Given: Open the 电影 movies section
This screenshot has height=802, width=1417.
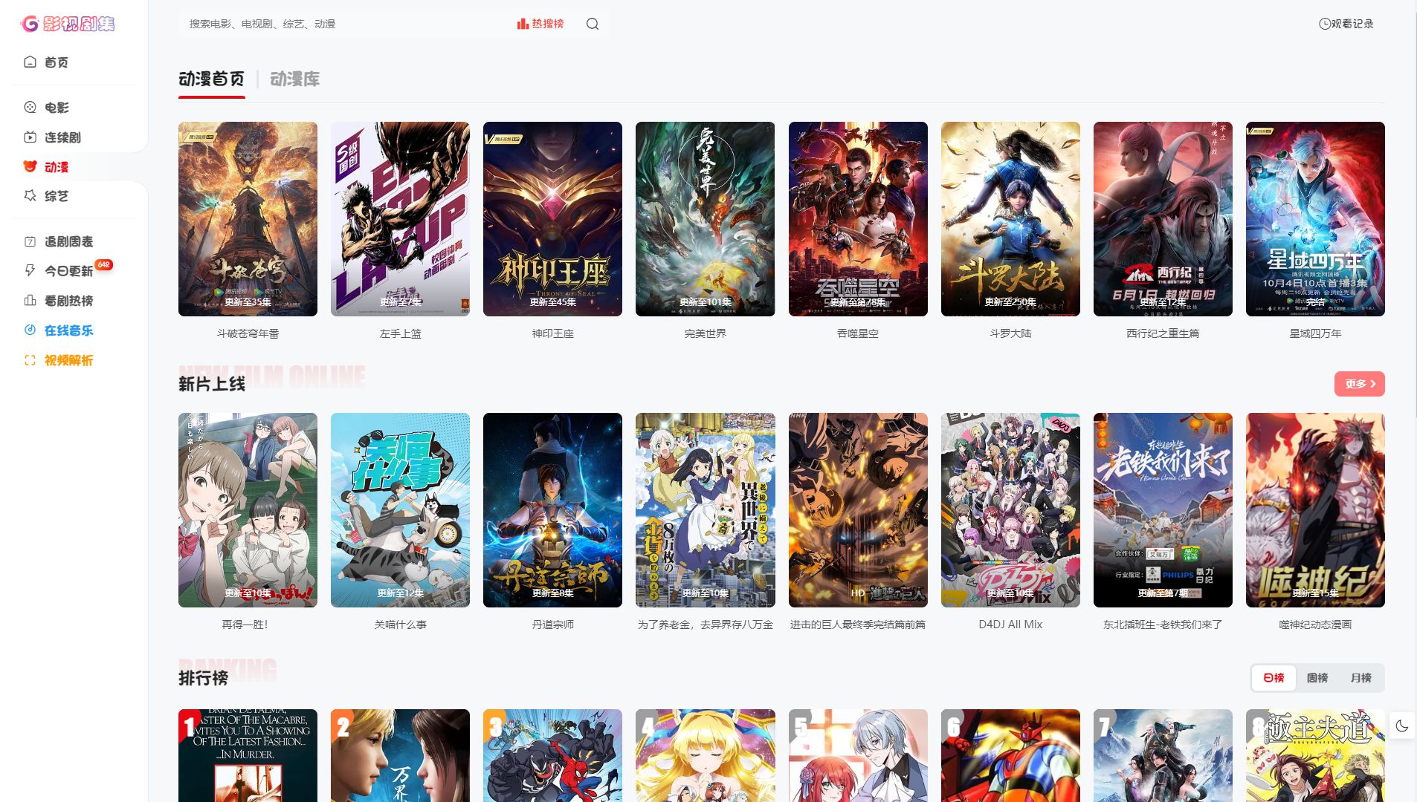Looking at the screenshot, I should tap(46, 108).
